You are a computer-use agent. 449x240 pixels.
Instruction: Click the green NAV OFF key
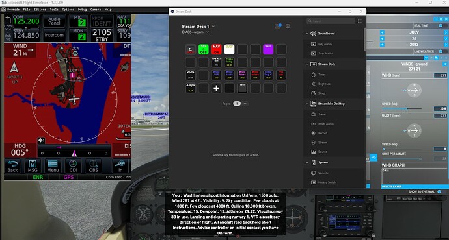pyautogui.click(x=203, y=49)
